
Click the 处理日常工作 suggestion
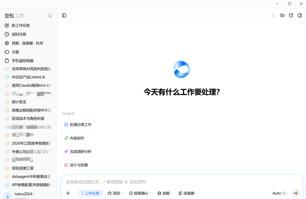click(x=78, y=125)
